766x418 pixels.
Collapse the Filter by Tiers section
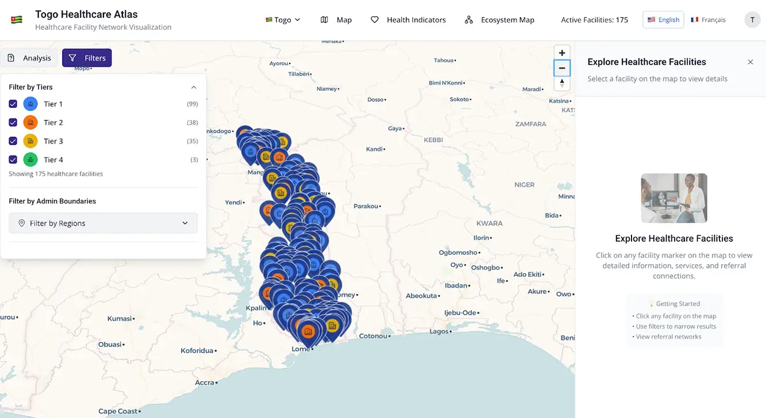coord(194,87)
